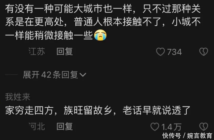Screen dimensions: 214x140
Task: Reply to the Jiangsu comment
Action: pos(65,52)
